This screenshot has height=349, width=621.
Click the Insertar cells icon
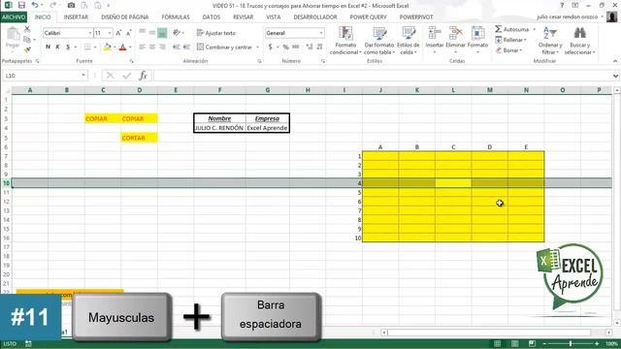pyautogui.click(x=435, y=33)
